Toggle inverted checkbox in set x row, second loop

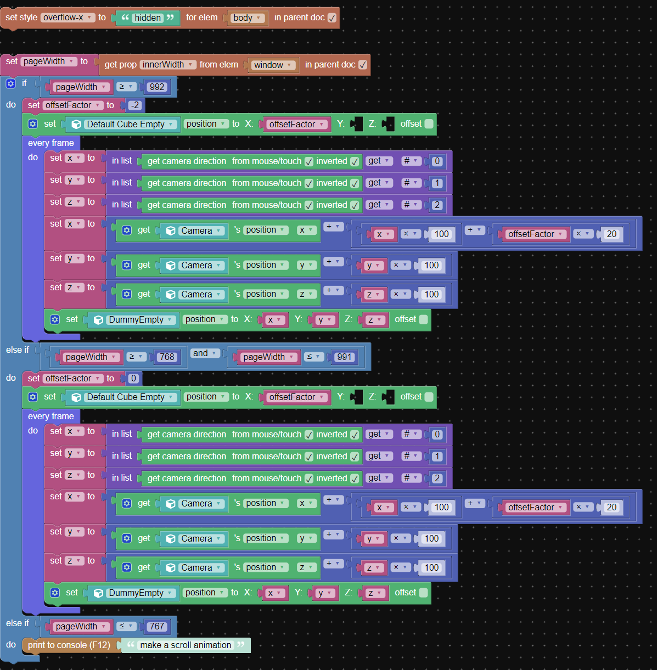point(355,435)
